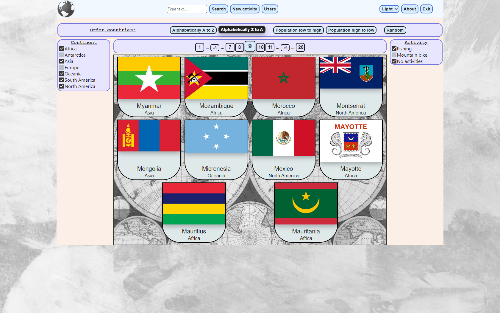This screenshot has width=500, height=313.
Task: Uncheck the Africa continent filter
Action: click(62, 49)
